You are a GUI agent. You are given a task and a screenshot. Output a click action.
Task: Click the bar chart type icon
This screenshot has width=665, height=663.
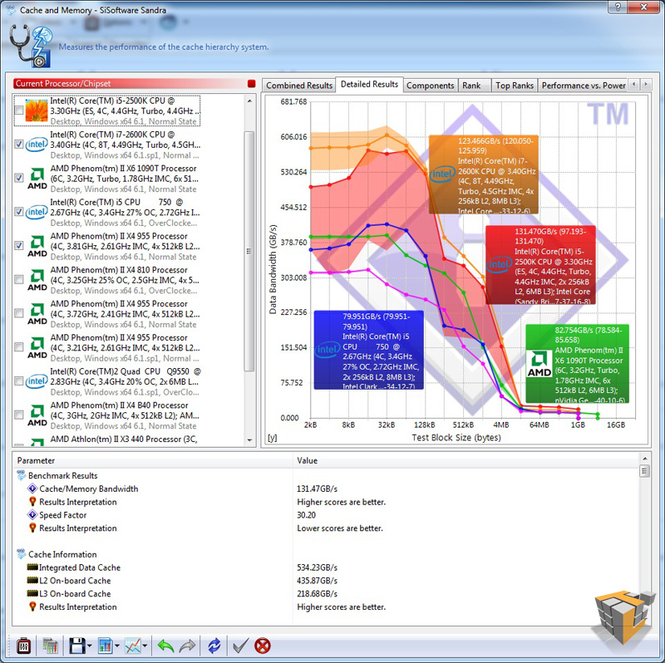coord(105,646)
